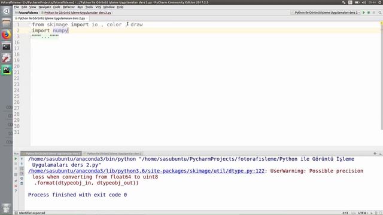Open Ubuntu Dash search launcher
This screenshot has height=215, width=383.
tap(7, 11)
